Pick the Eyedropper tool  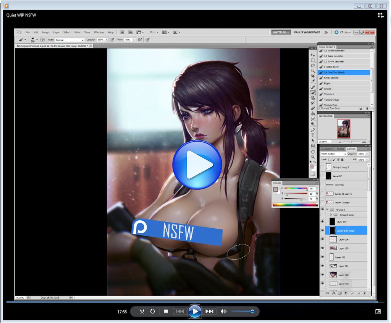point(313,81)
